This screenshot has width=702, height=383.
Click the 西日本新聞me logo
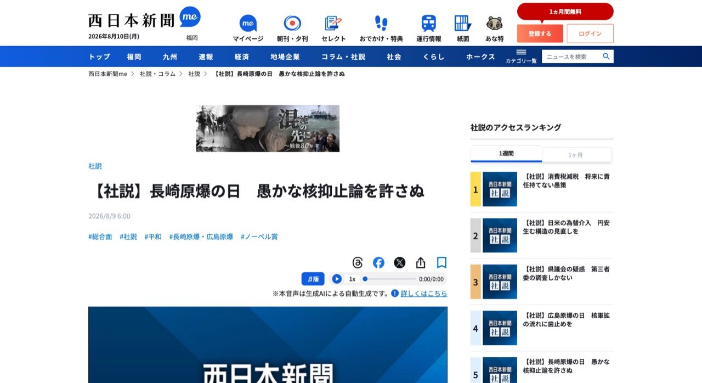pos(144,18)
